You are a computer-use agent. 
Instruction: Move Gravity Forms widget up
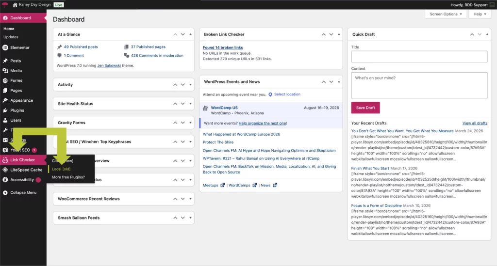(175, 123)
